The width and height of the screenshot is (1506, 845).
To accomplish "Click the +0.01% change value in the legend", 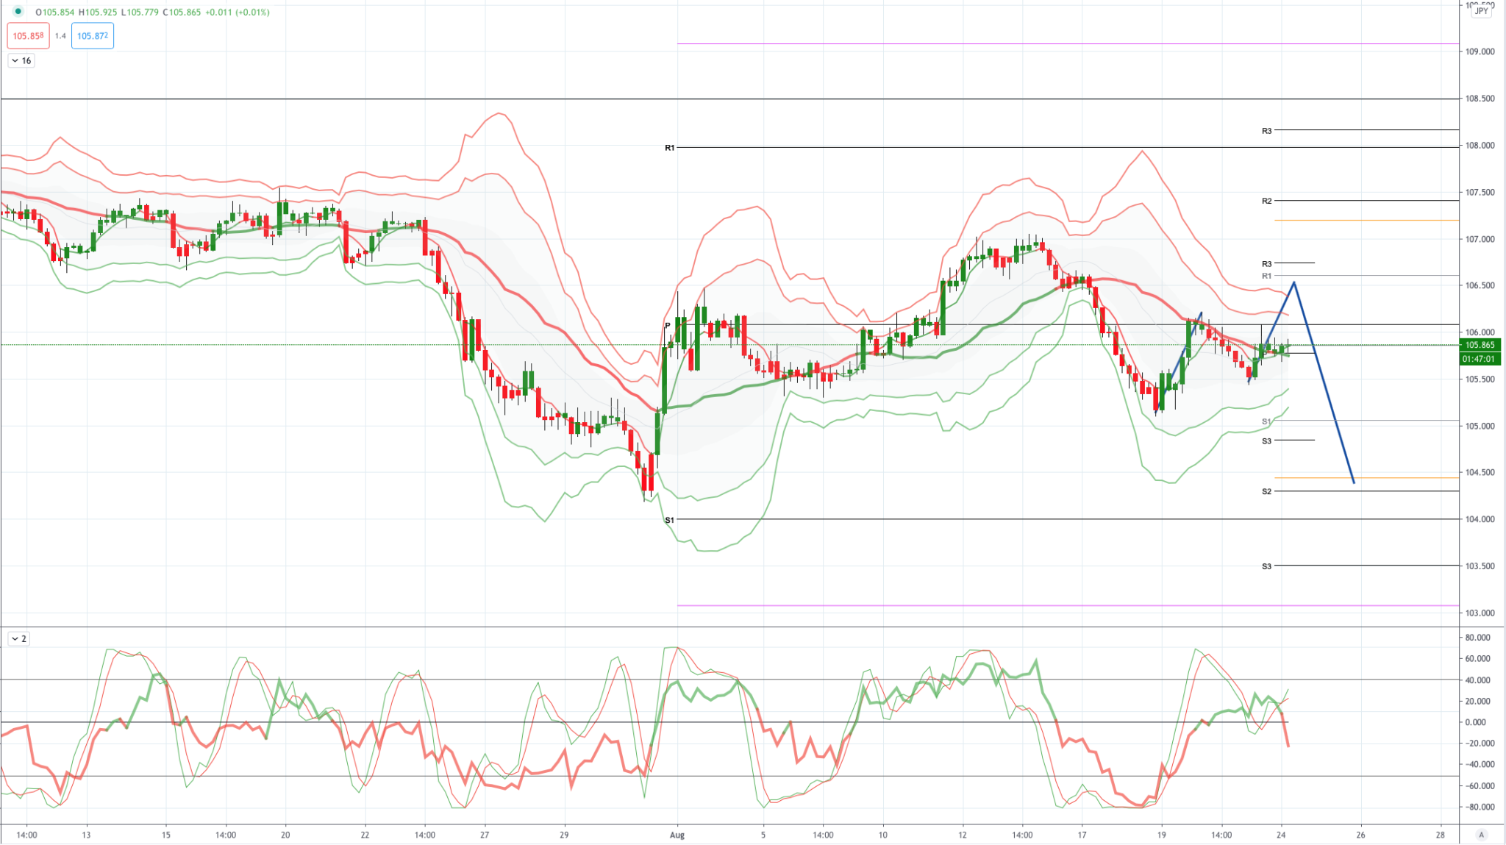I will click(x=251, y=13).
